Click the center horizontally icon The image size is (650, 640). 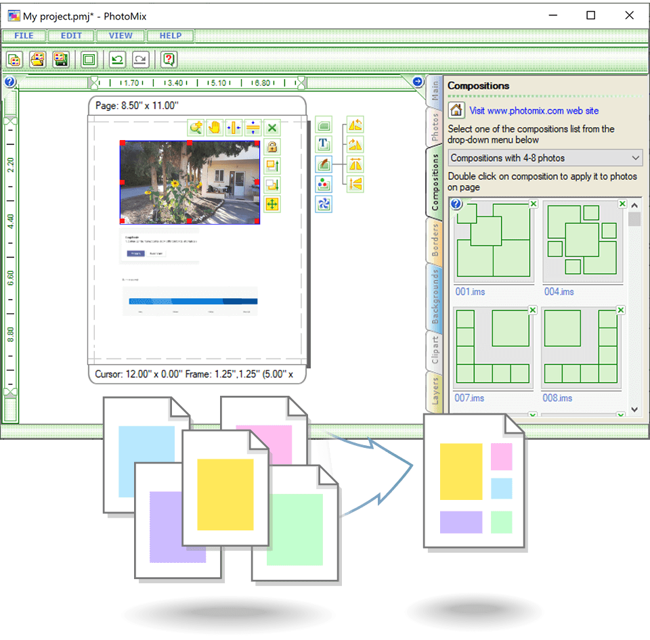234,128
